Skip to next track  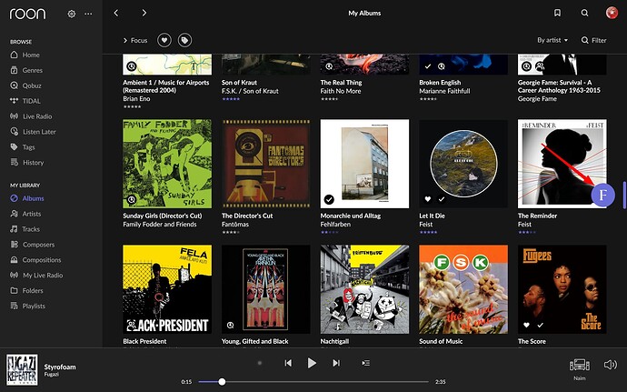(x=336, y=363)
